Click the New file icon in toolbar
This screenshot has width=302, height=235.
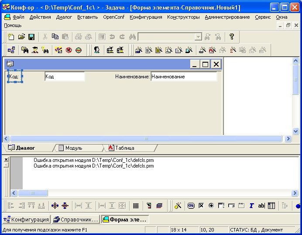(12, 37)
